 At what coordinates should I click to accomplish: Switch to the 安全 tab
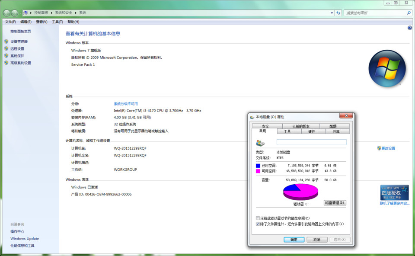point(265,126)
